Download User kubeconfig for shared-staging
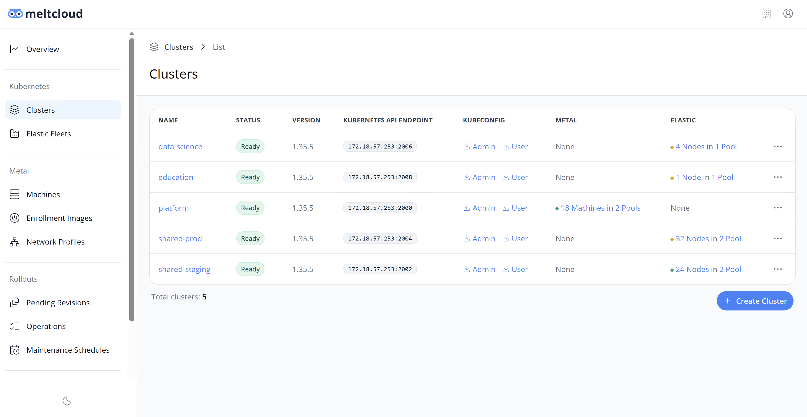807x417 pixels. pos(515,269)
